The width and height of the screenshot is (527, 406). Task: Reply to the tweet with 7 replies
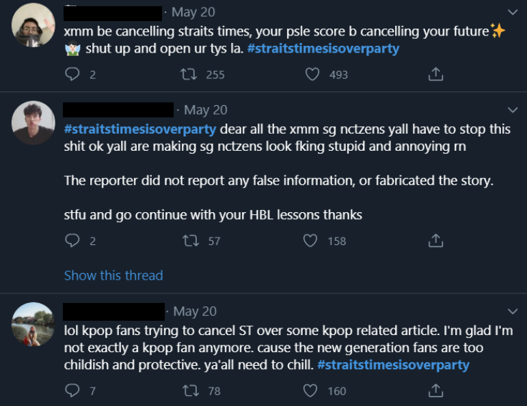click(x=72, y=391)
